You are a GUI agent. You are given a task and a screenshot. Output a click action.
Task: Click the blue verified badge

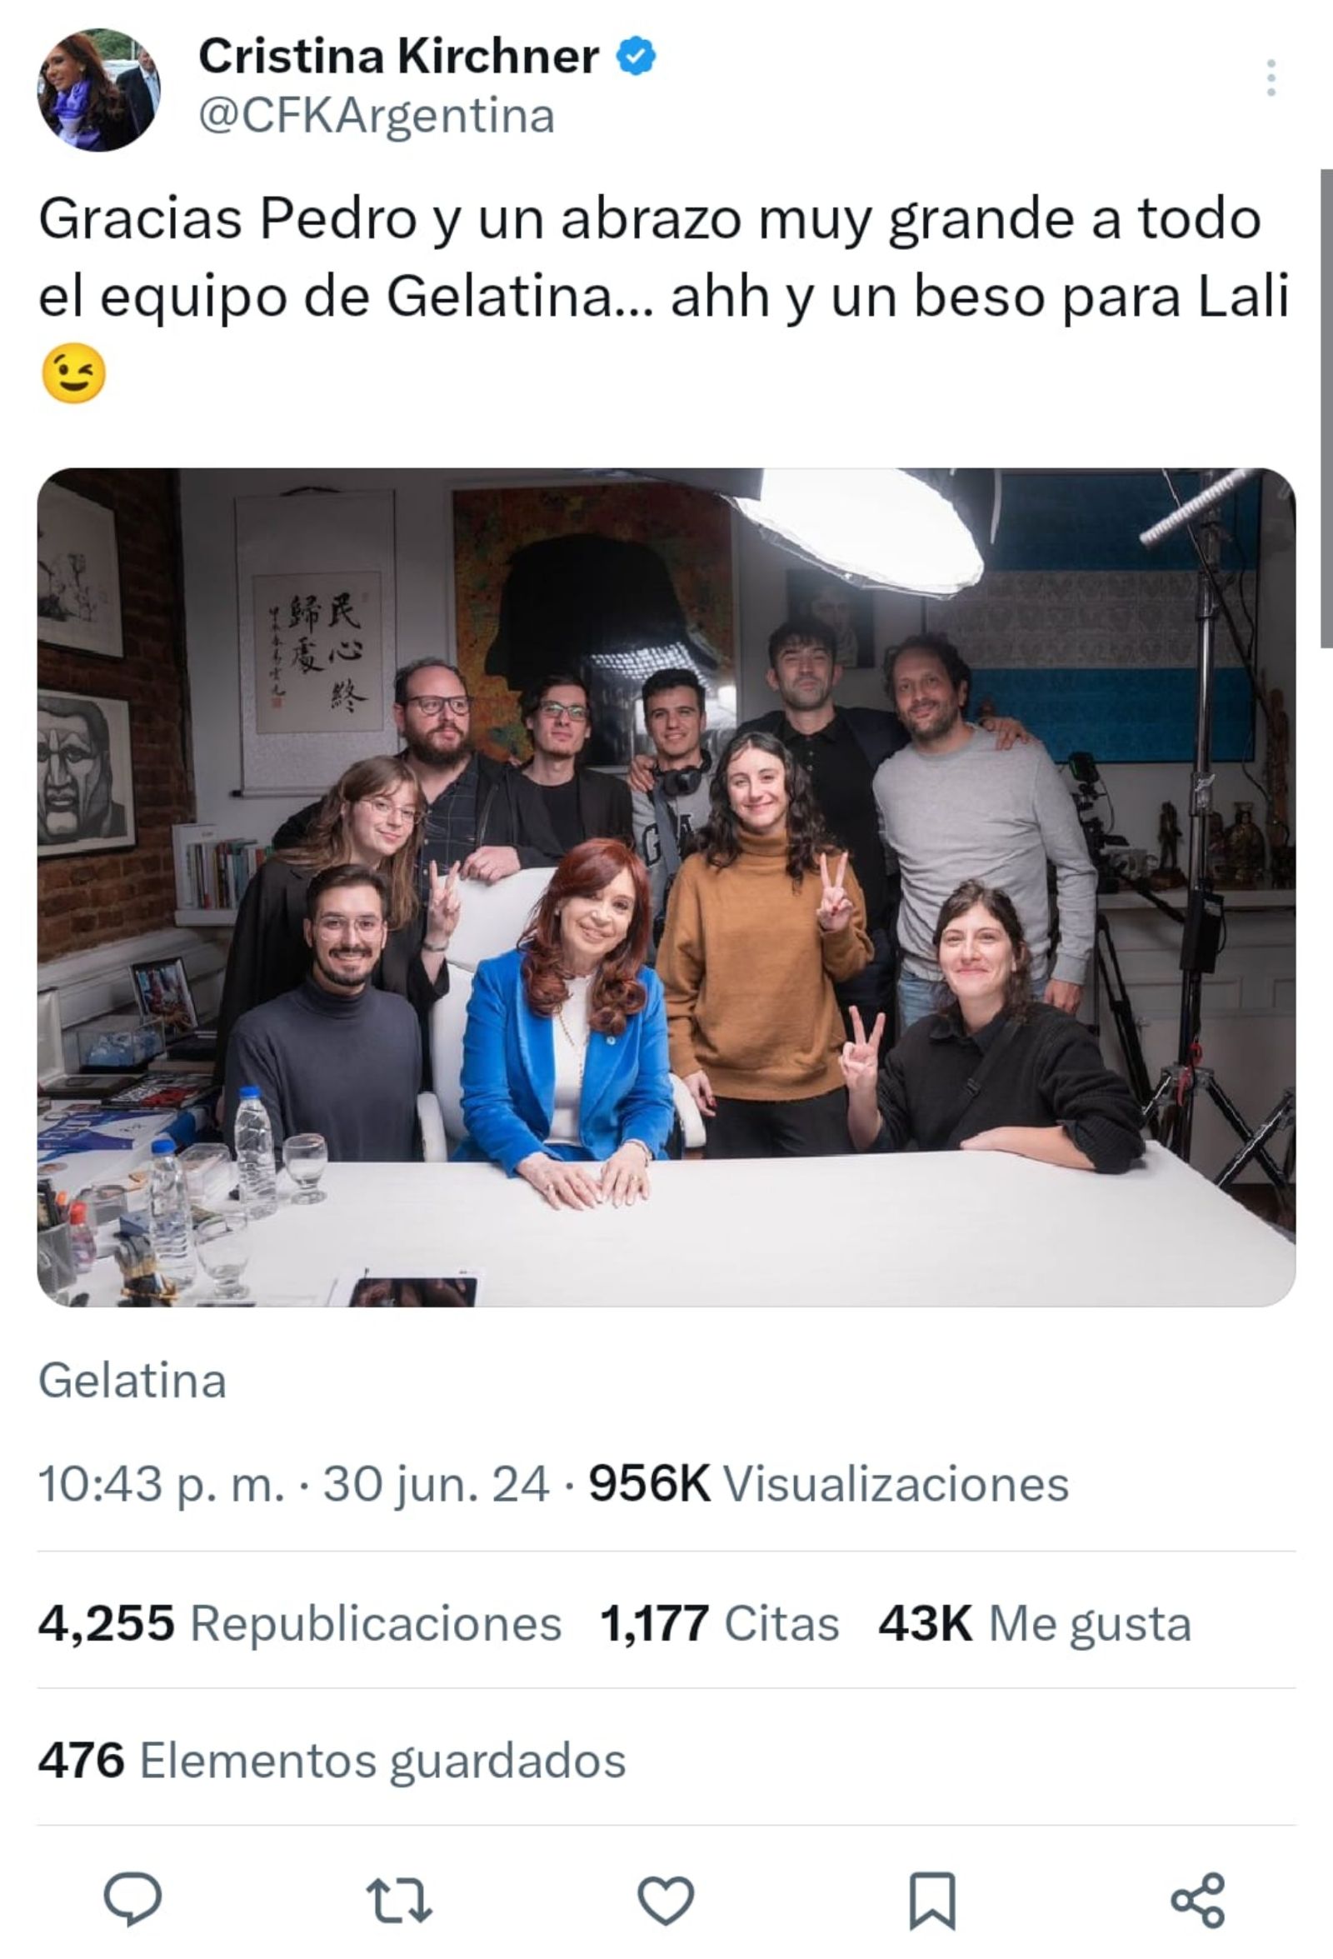pyautogui.click(x=637, y=57)
